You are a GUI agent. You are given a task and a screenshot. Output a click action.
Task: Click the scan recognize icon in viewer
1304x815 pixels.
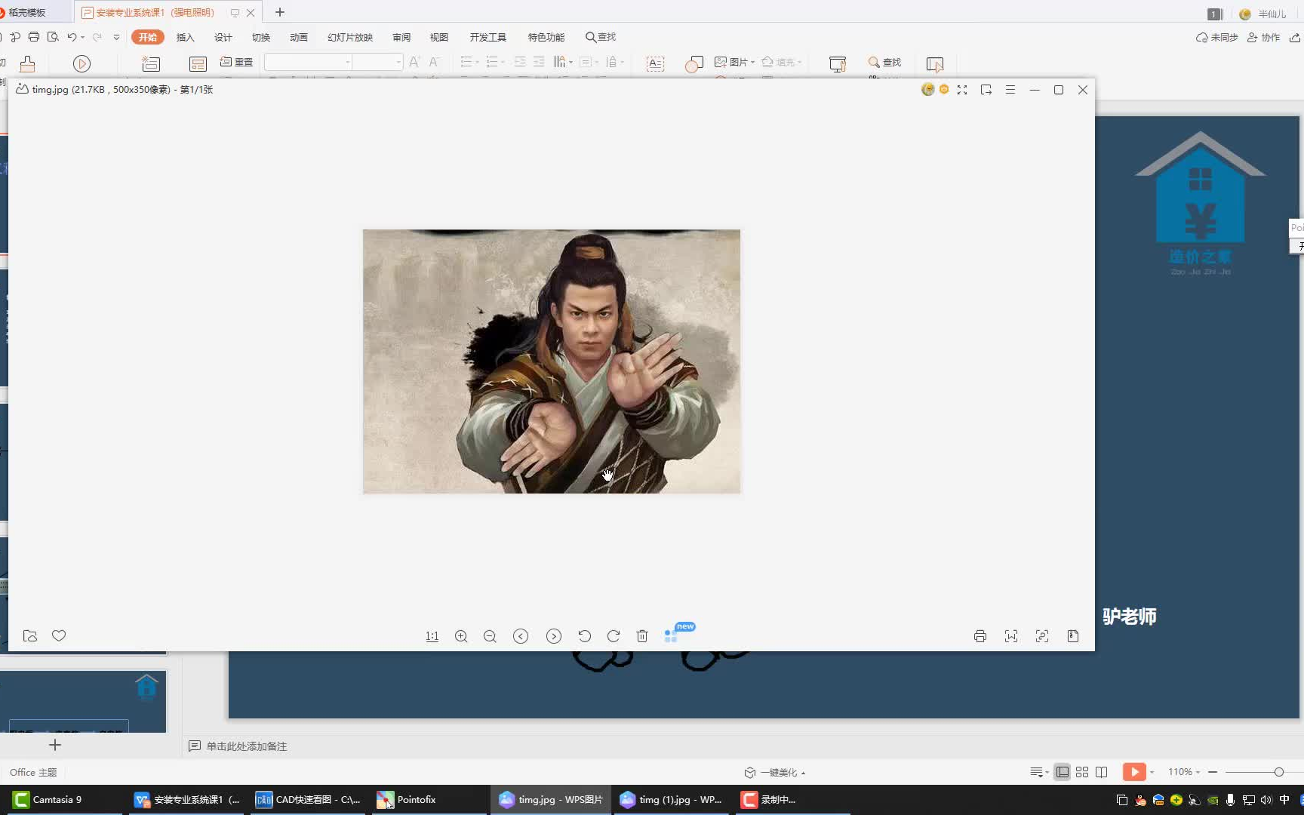pyautogui.click(x=1042, y=636)
